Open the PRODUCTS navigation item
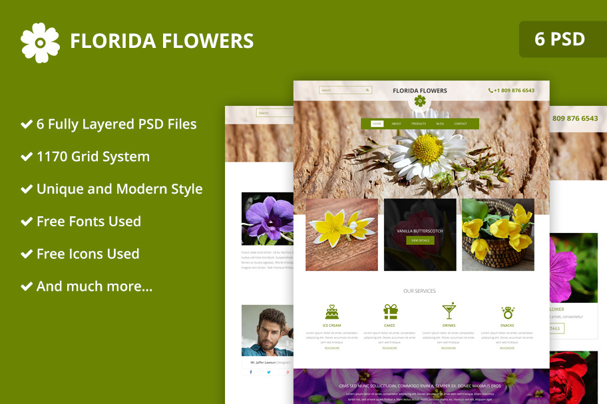Screen dimensions: 607x404 pos(418,124)
